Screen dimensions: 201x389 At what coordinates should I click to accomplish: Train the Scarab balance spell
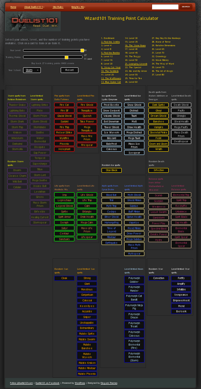(159, 196)
